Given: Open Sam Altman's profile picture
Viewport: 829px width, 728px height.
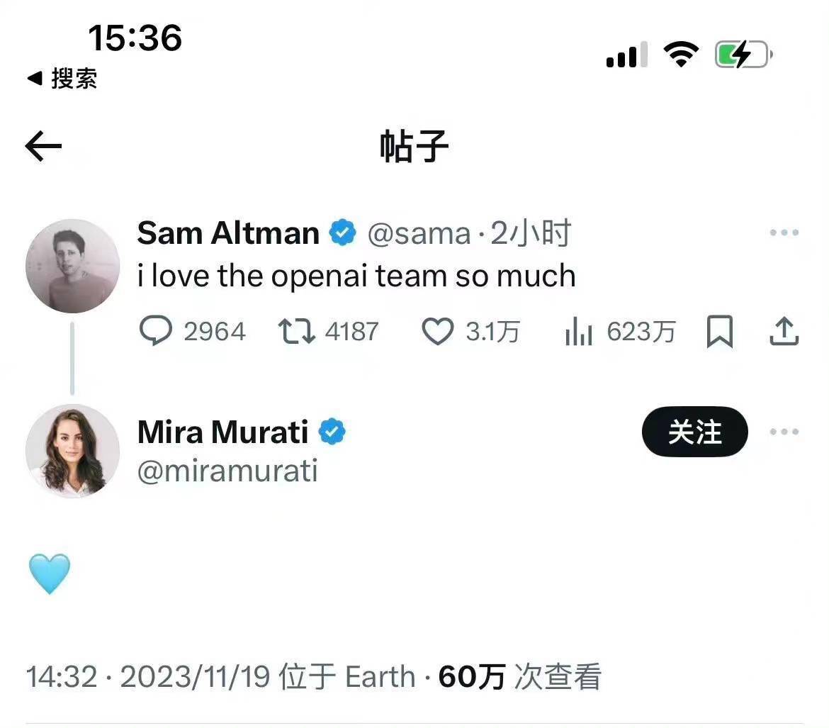Looking at the screenshot, I should [72, 266].
